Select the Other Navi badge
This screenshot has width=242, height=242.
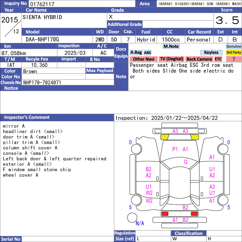(144, 59)
